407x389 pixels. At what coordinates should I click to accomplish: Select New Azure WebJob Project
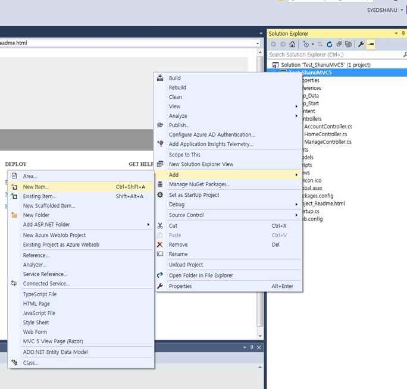coord(54,235)
